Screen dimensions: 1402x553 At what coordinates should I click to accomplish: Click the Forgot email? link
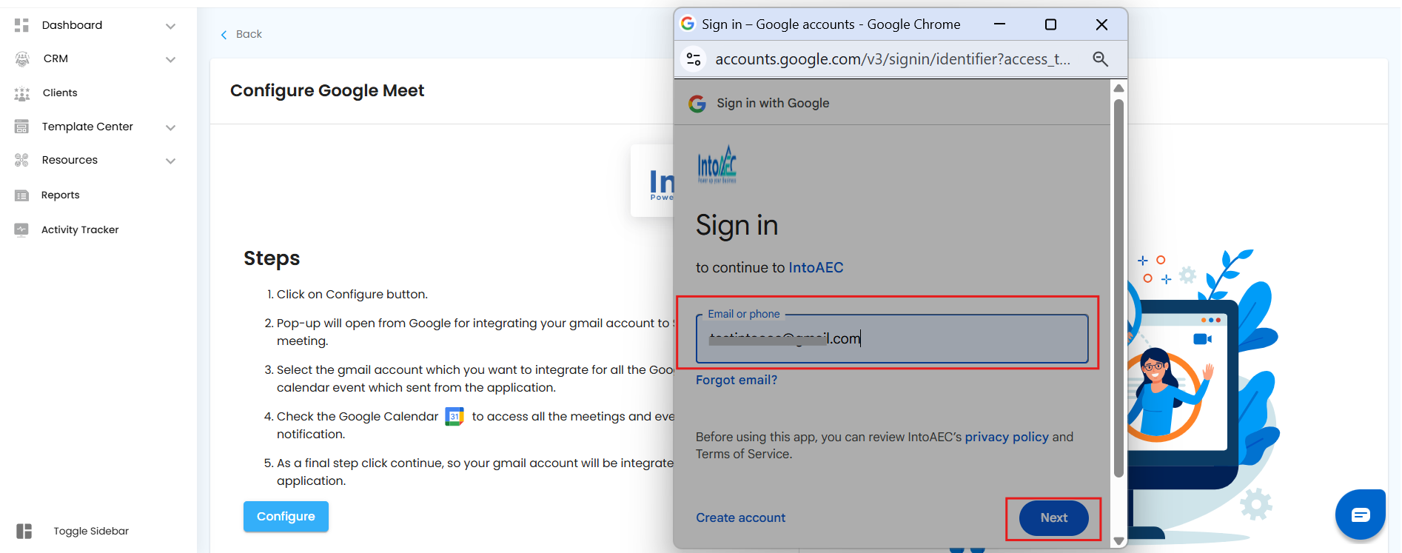click(x=737, y=380)
